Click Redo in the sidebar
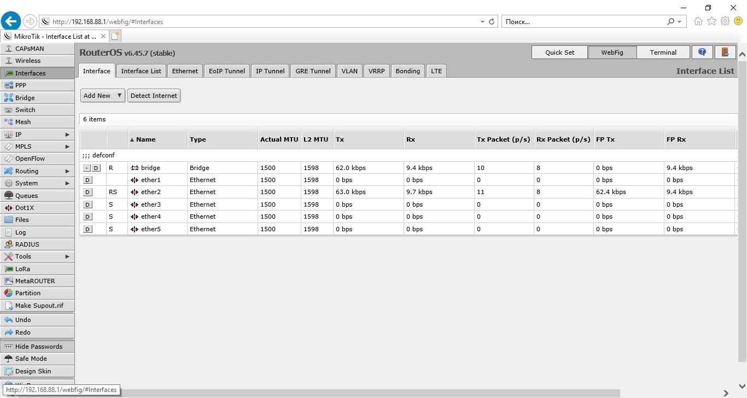The image size is (747, 398). pos(37,332)
